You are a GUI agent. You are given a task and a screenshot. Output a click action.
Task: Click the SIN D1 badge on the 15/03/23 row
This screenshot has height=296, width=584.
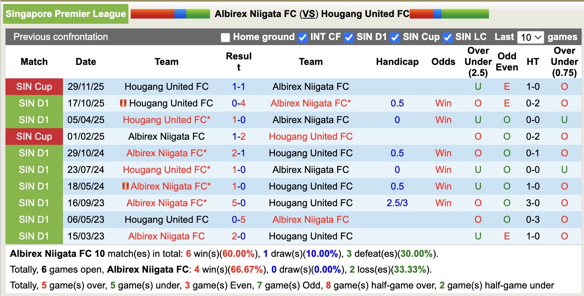[x=34, y=236]
